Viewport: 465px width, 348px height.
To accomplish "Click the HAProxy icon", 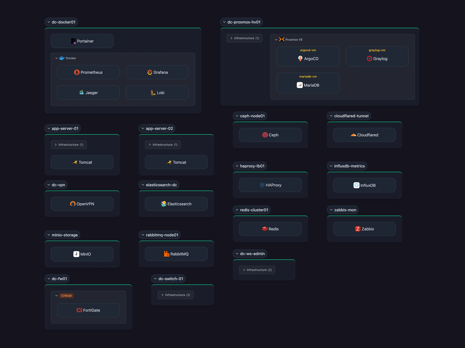I will click(x=262, y=185).
